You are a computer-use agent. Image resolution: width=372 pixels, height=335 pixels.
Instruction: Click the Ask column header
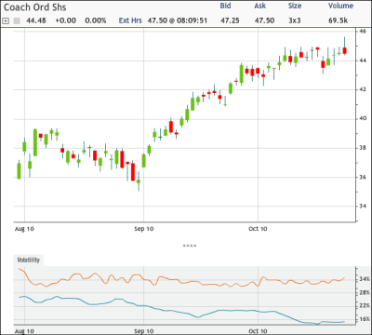(260, 6)
